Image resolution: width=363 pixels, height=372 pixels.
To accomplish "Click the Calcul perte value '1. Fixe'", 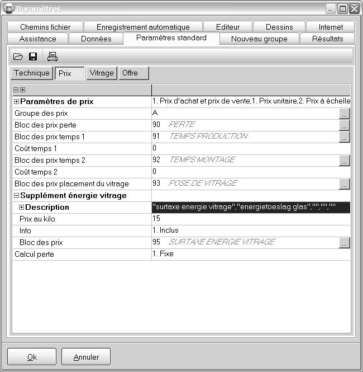I will coord(251,254).
